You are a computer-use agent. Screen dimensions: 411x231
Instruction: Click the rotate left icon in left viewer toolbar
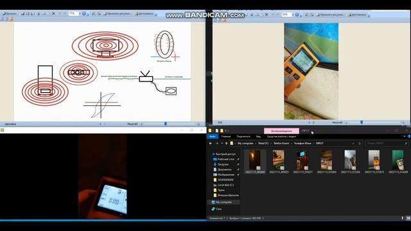pyautogui.click(x=94, y=13)
